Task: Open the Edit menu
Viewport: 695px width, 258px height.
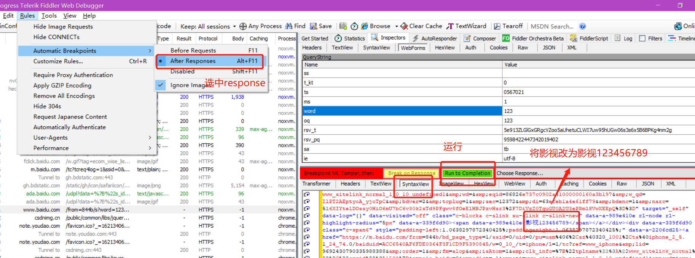Action: point(8,16)
